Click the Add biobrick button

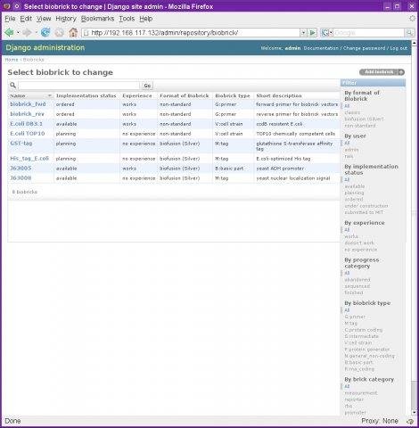point(382,72)
